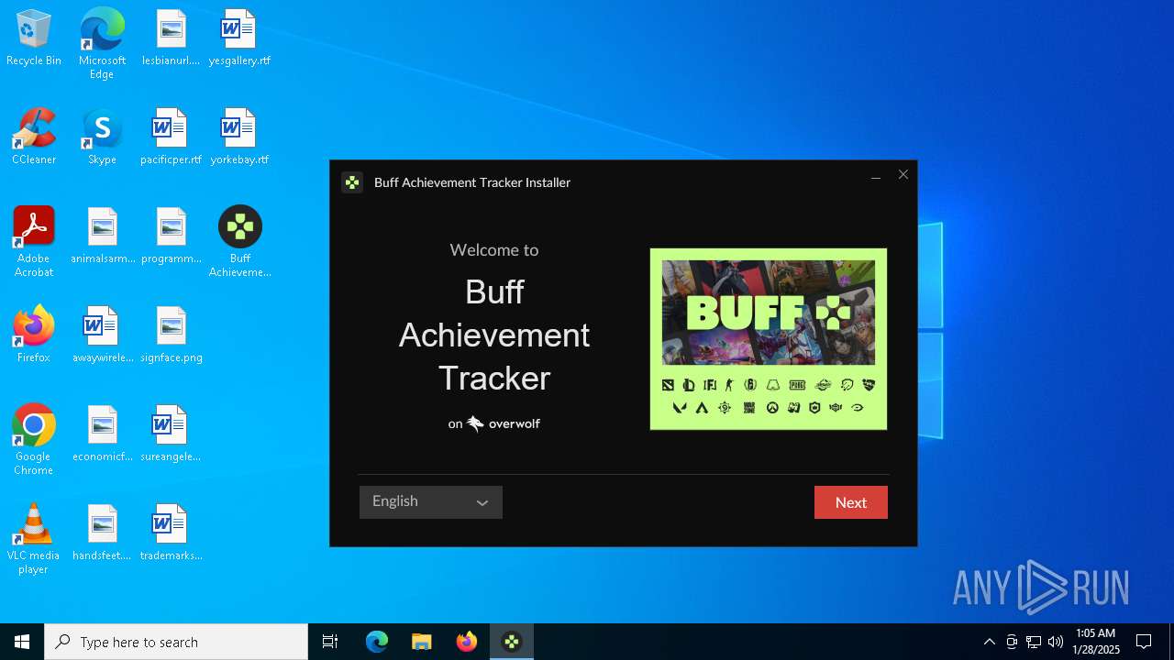1174x660 pixels.
Task: Open the Windows Start menu
Action: click(x=22, y=642)
